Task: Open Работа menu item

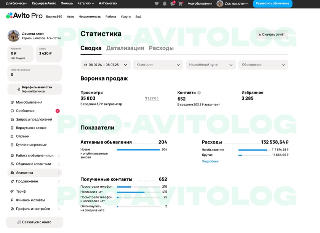Action: pos(110,17)
